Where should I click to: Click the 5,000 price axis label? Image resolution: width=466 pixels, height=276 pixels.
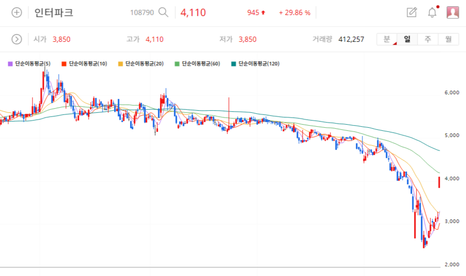coord(452,135)
